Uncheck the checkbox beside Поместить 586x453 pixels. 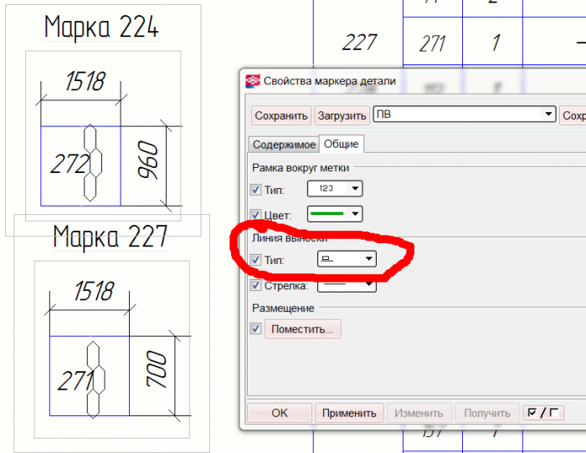[x=255, y=328]
